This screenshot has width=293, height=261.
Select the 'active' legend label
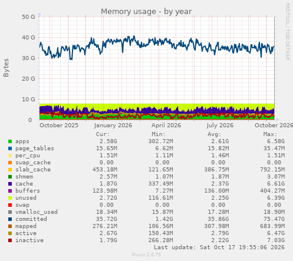(x=26, y=233)
